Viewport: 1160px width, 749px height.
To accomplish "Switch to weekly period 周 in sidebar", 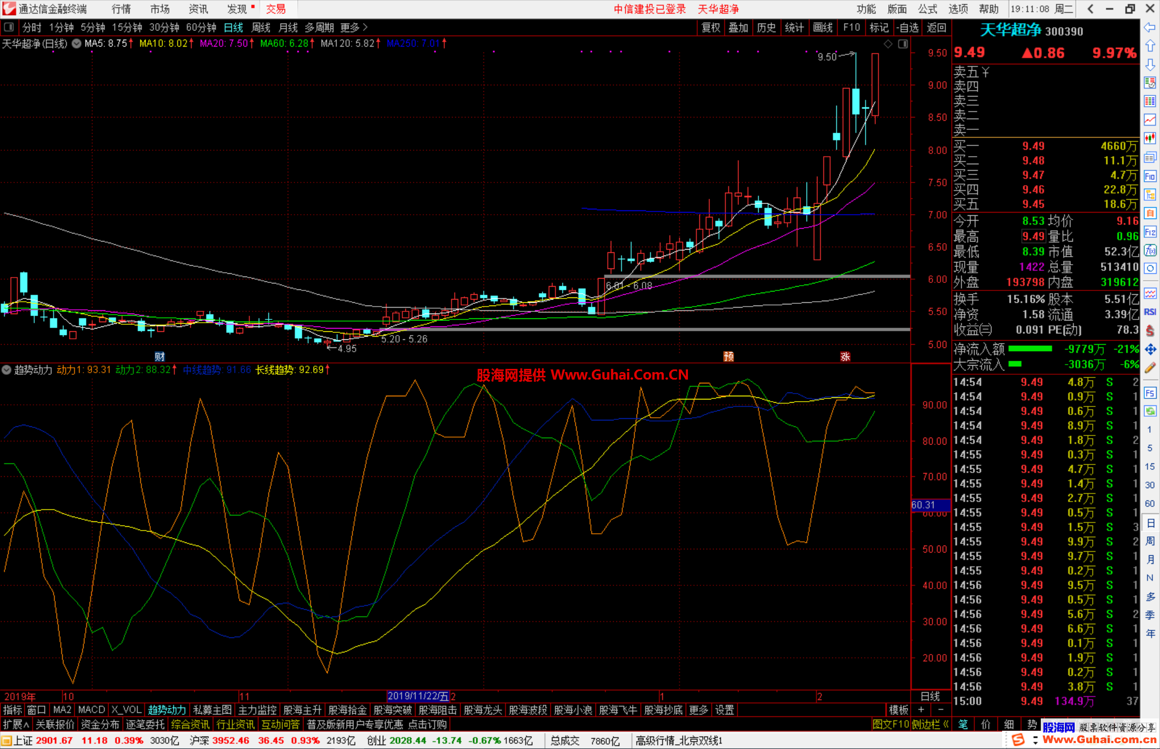I will [1150, 541].
